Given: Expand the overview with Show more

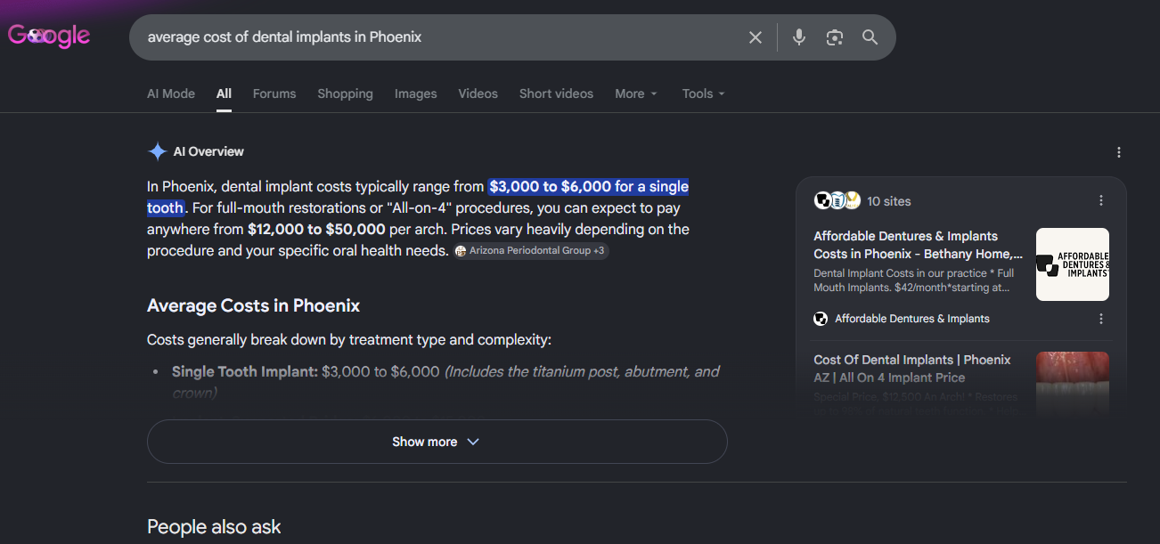Looking at the screenshot, I should (x=437, y=442).
